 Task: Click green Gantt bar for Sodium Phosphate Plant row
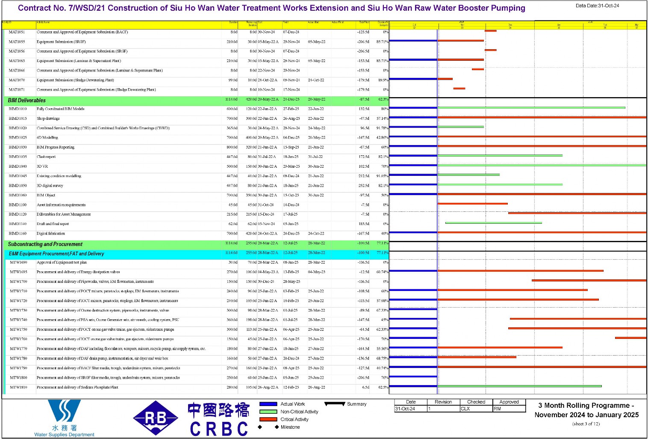click(520, 386)
